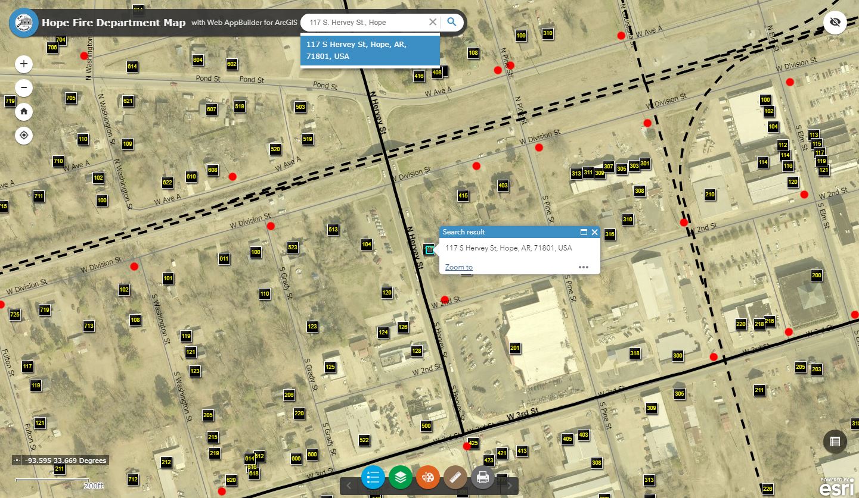Viewport: 859px width, 498px height.
Task: Open the Attribute Table panel
Action: click(x=834, y=441)
